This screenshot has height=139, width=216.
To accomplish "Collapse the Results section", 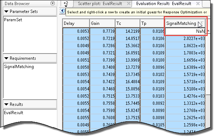I will (6, 104).
